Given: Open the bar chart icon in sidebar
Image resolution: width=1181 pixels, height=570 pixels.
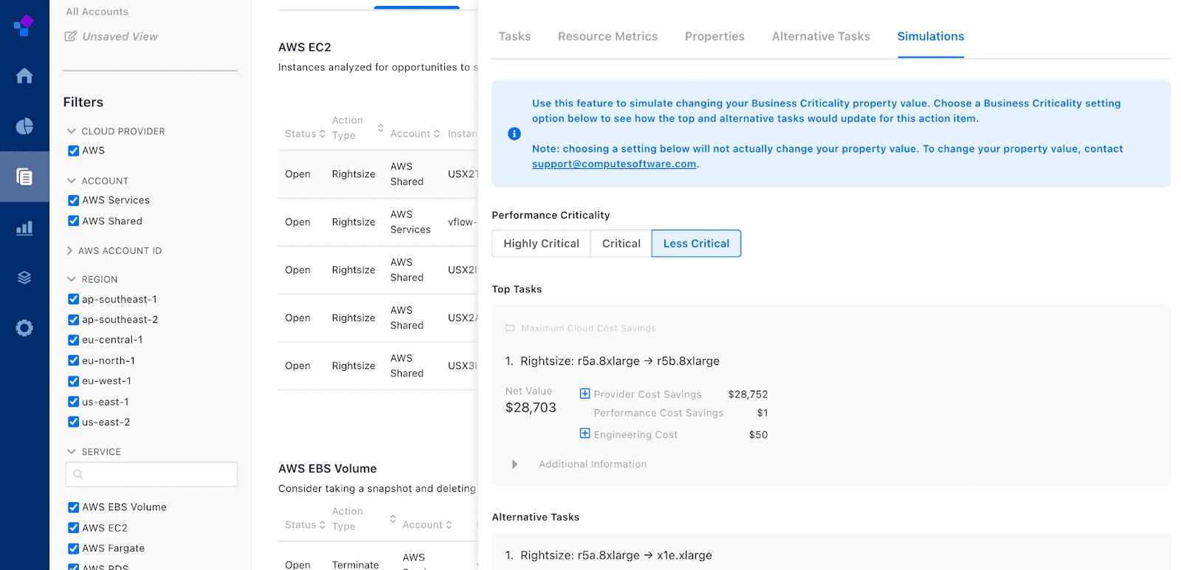Looking at the screenshot, I should coord(24,227).
